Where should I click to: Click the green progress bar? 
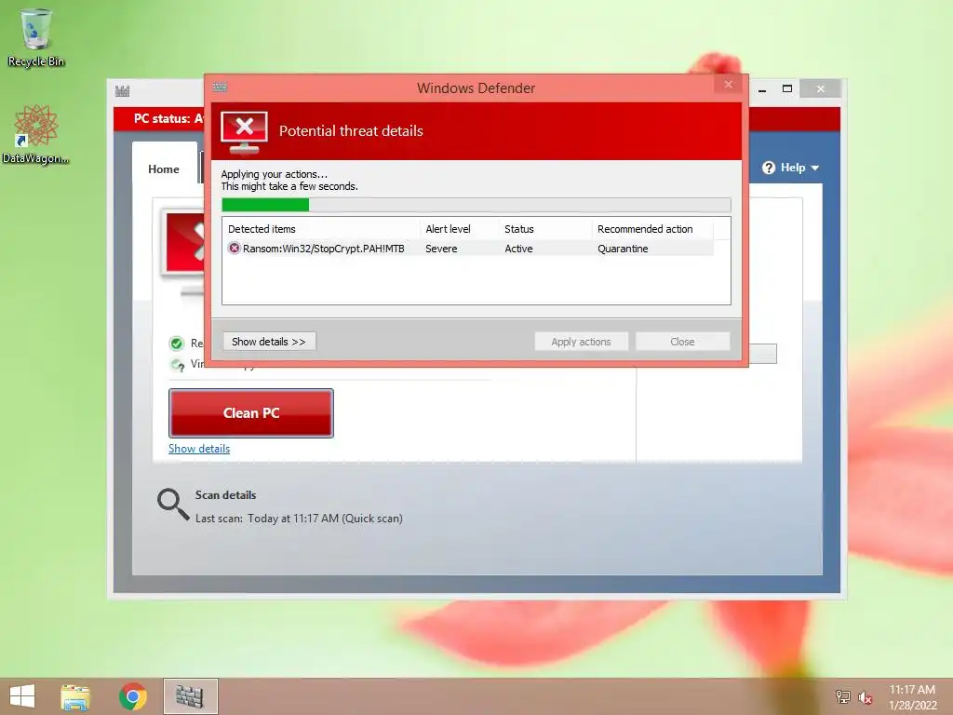[x=476, y=205]
